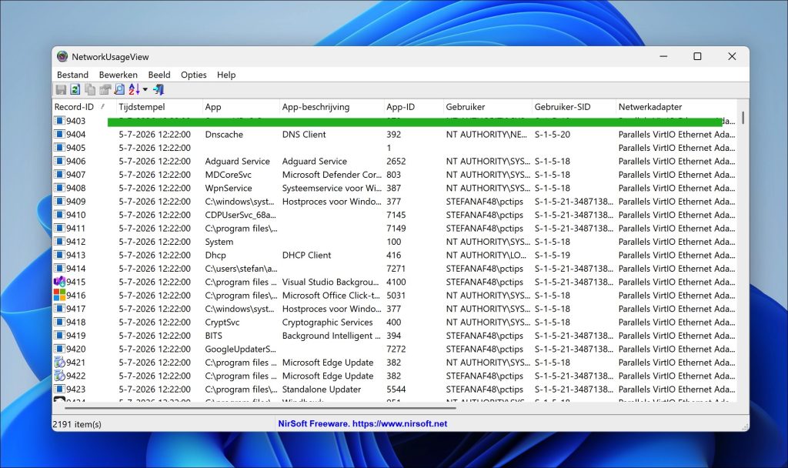Click the window icon on record 9418
The image size is (788, 468).
click(59, 323)
